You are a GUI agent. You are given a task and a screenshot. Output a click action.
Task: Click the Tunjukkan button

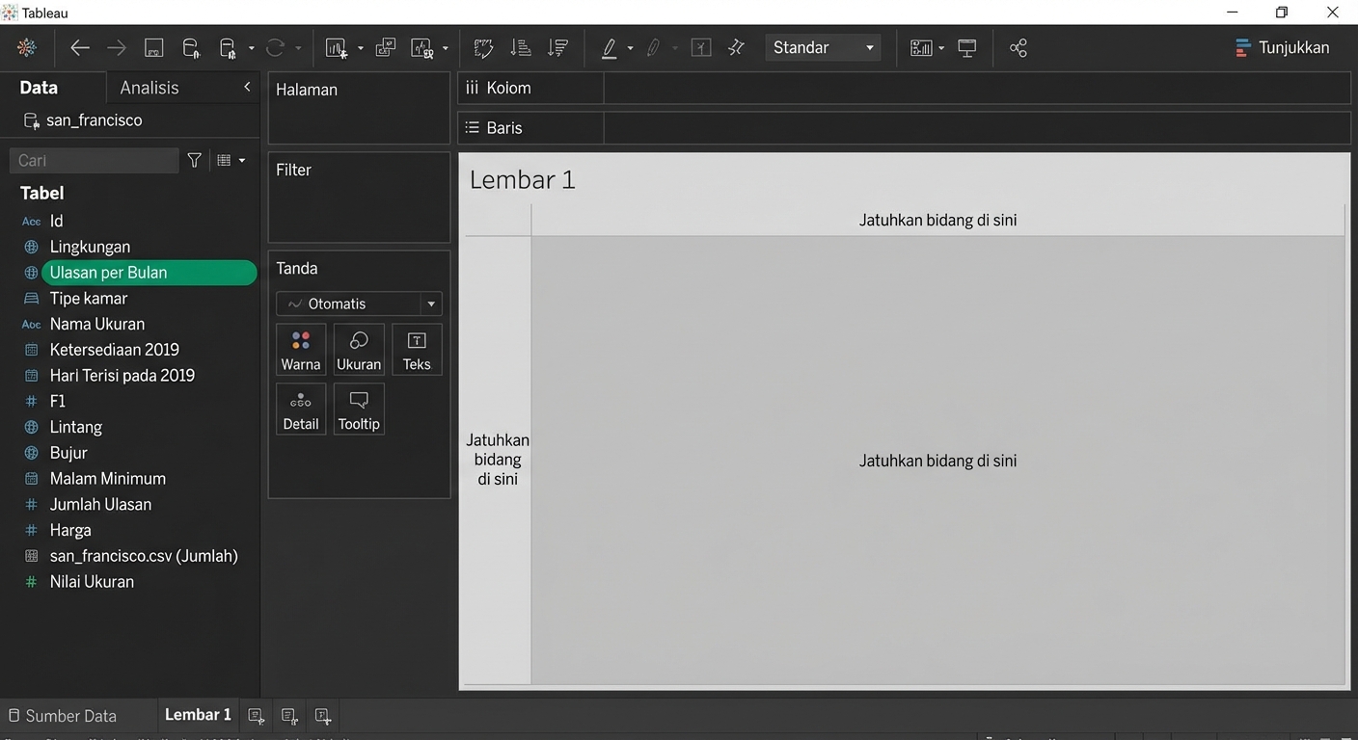pyautogui.click(x=1282, y=48)
